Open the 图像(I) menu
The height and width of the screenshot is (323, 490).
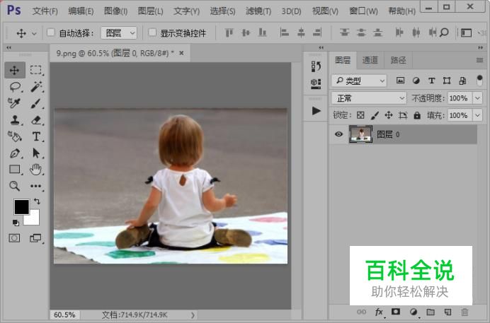coord(115,11)
